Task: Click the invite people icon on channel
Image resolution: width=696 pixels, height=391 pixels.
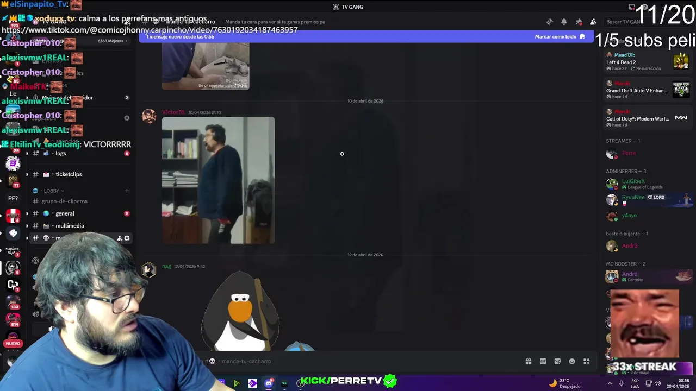Action: tap(119, 238)
